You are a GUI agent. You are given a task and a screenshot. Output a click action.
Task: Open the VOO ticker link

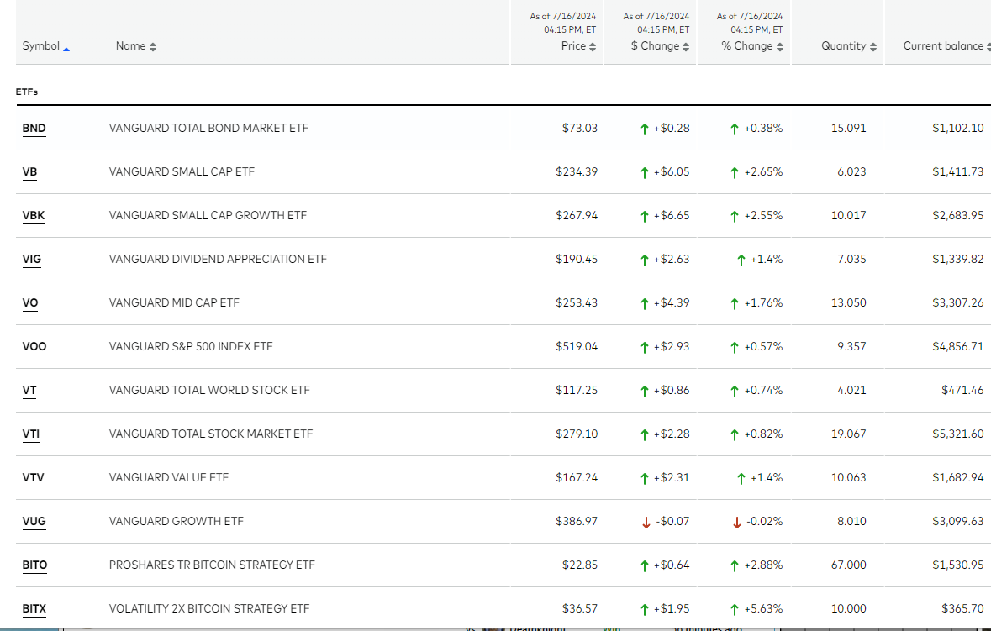34,346
